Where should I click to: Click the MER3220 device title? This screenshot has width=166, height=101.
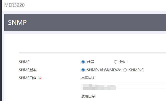pyautogui.click(x=14, y=5)
